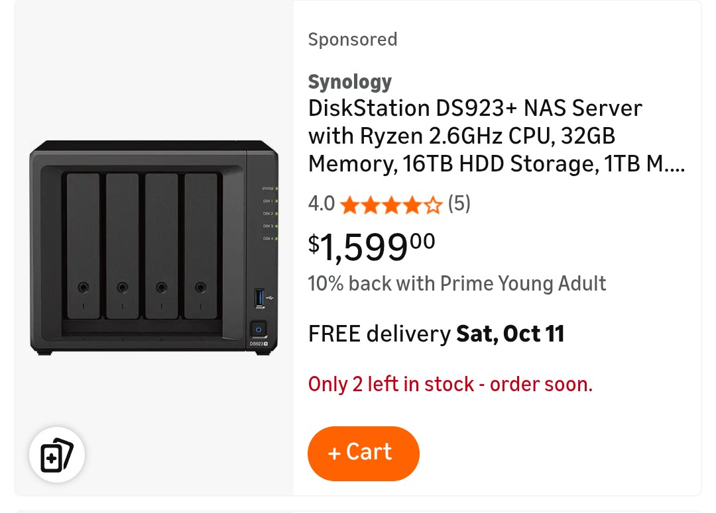This screenshot has width=716, height=513.
Task: Click the DS923+ model label on device
Action: click(258, 344)
